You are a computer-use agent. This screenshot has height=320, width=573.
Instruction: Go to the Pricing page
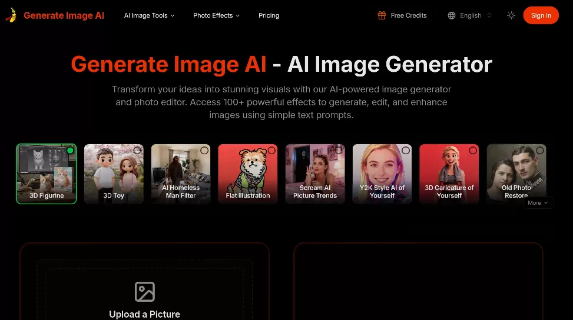point(269,15)
